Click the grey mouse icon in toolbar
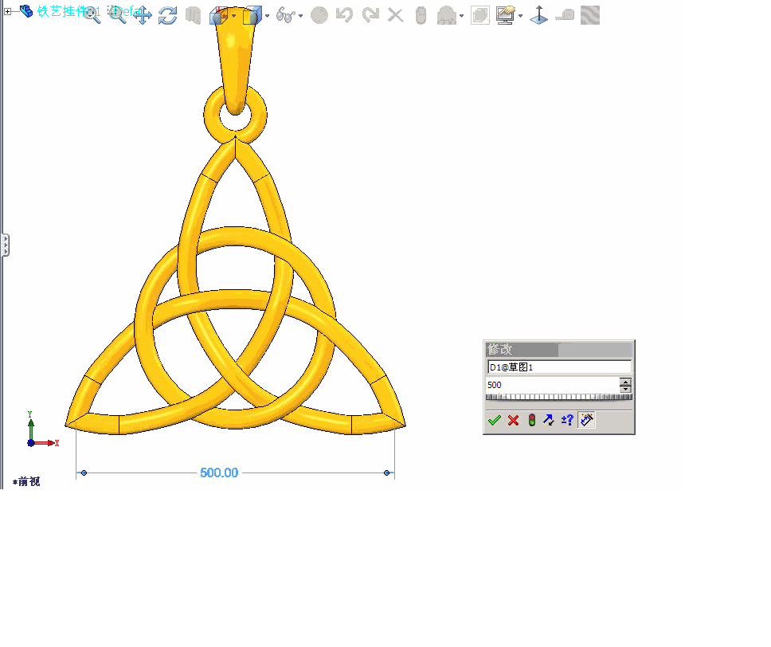Screen dimensions: 771x647 (x=421, y=15)
